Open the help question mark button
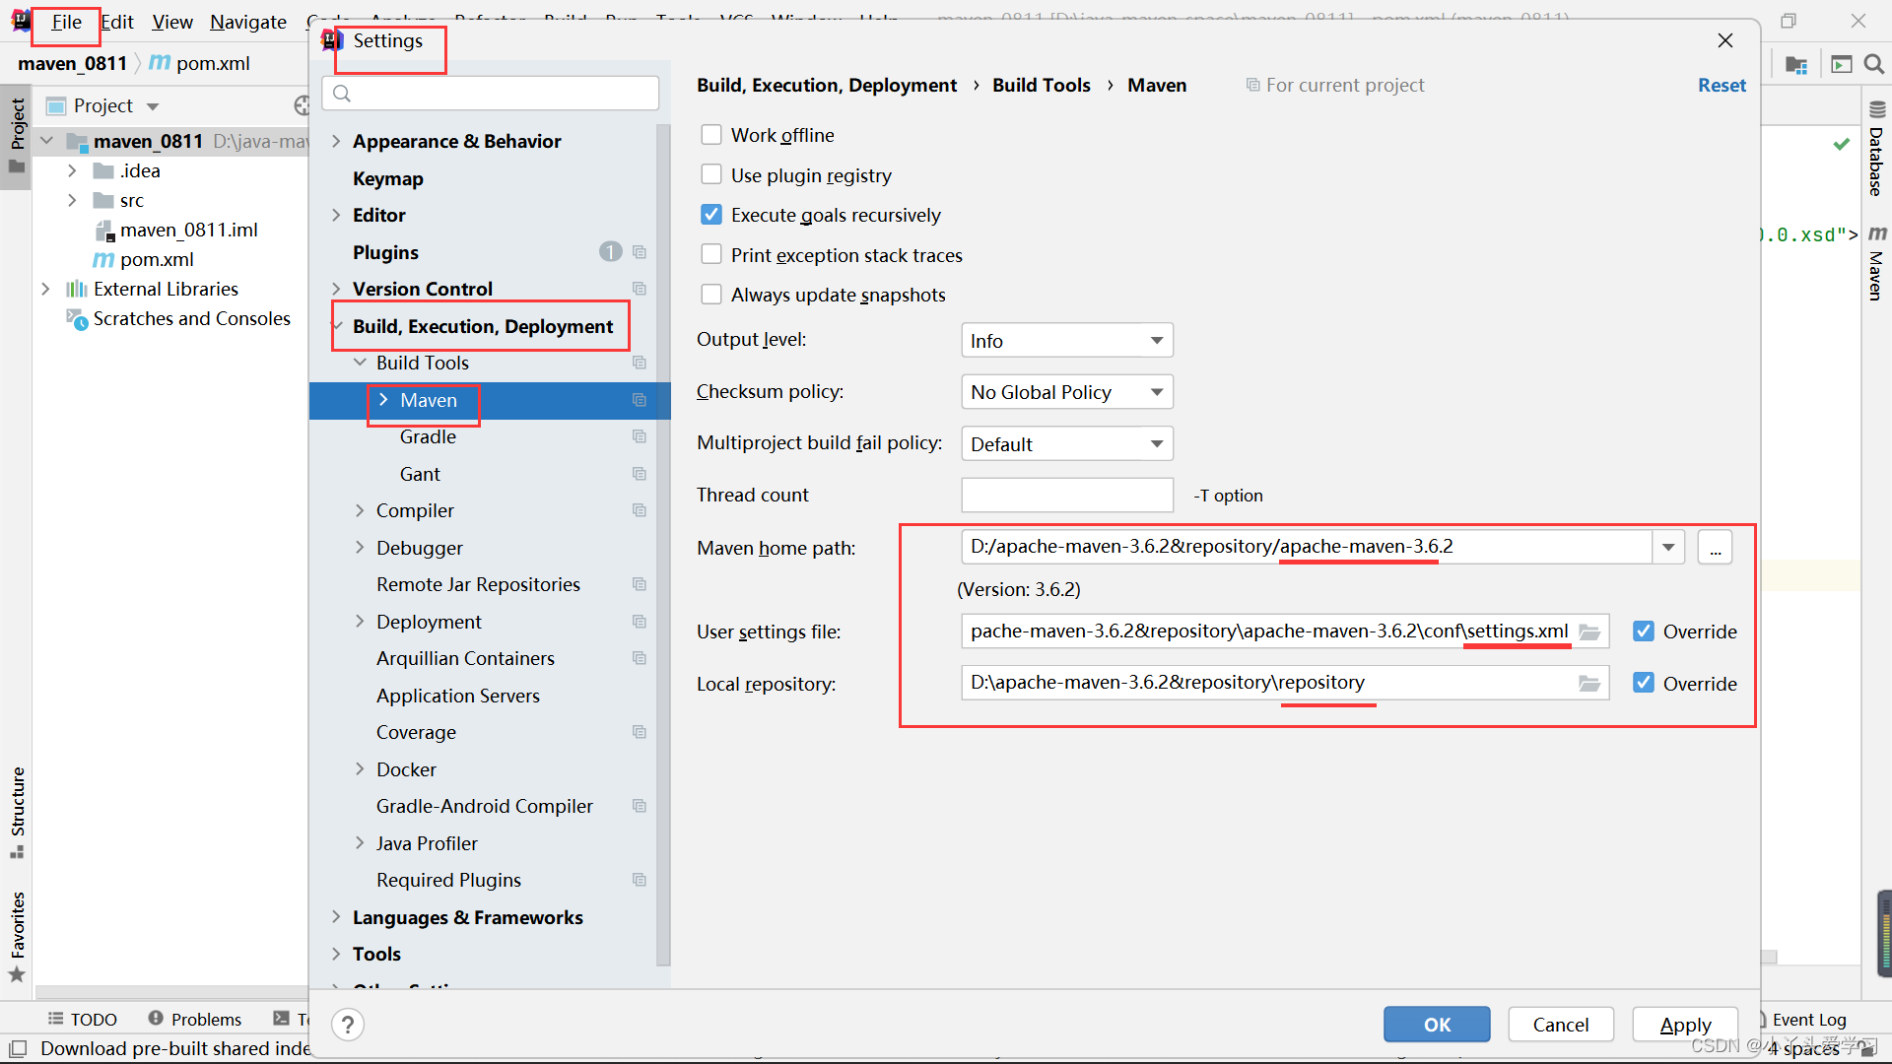 pos(348,1025)
